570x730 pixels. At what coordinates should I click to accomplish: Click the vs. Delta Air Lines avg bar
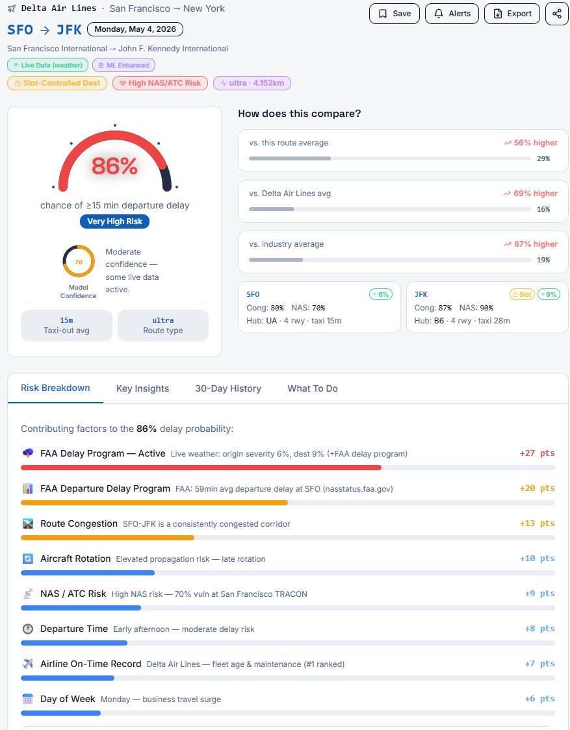click(390, 209)
